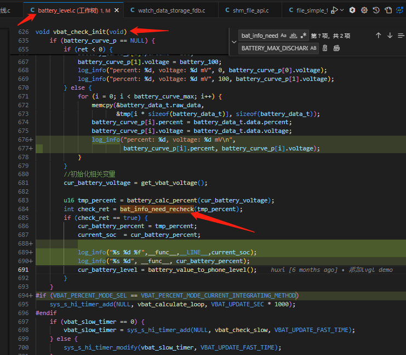The image size is (406, 355).
Task: Click the sync arrows icon at top right
Action: click(399, 10)
